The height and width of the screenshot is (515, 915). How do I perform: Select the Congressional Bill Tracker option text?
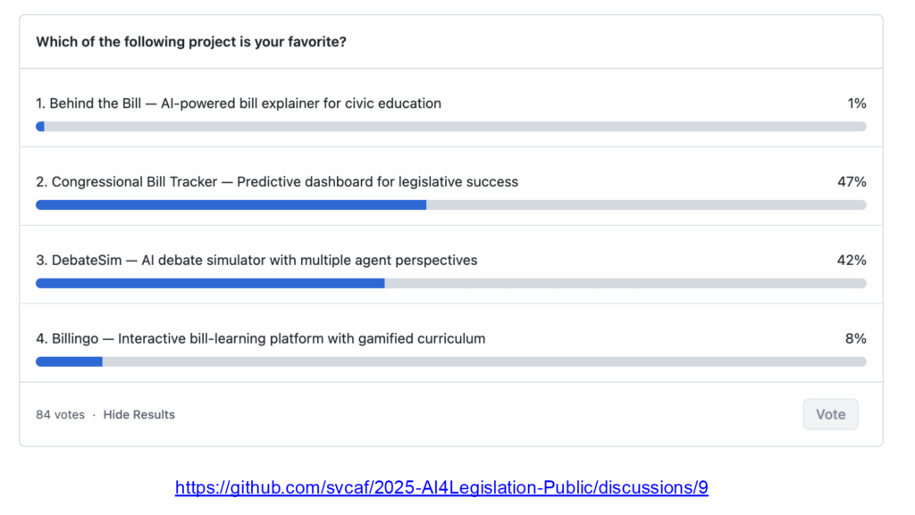[x=277, y=182]
